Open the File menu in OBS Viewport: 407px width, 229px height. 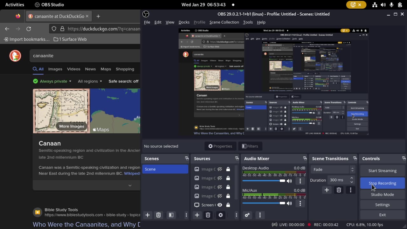tap(147, 22)
